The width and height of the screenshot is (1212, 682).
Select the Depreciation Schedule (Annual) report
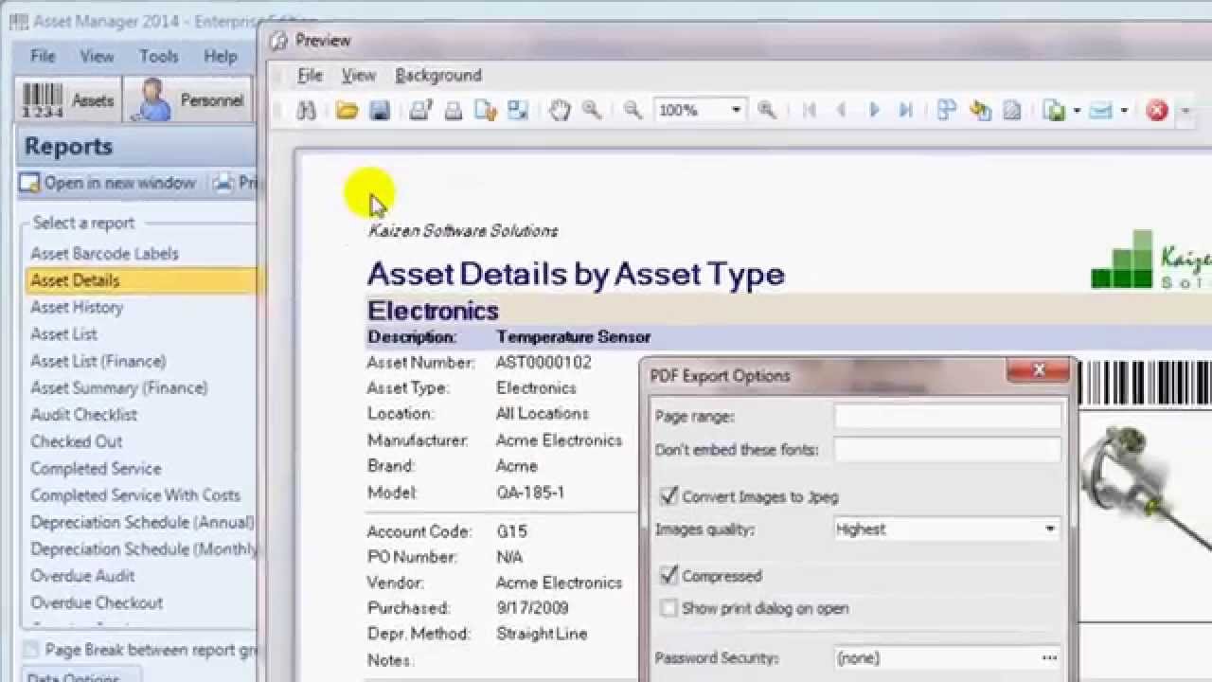140,522
